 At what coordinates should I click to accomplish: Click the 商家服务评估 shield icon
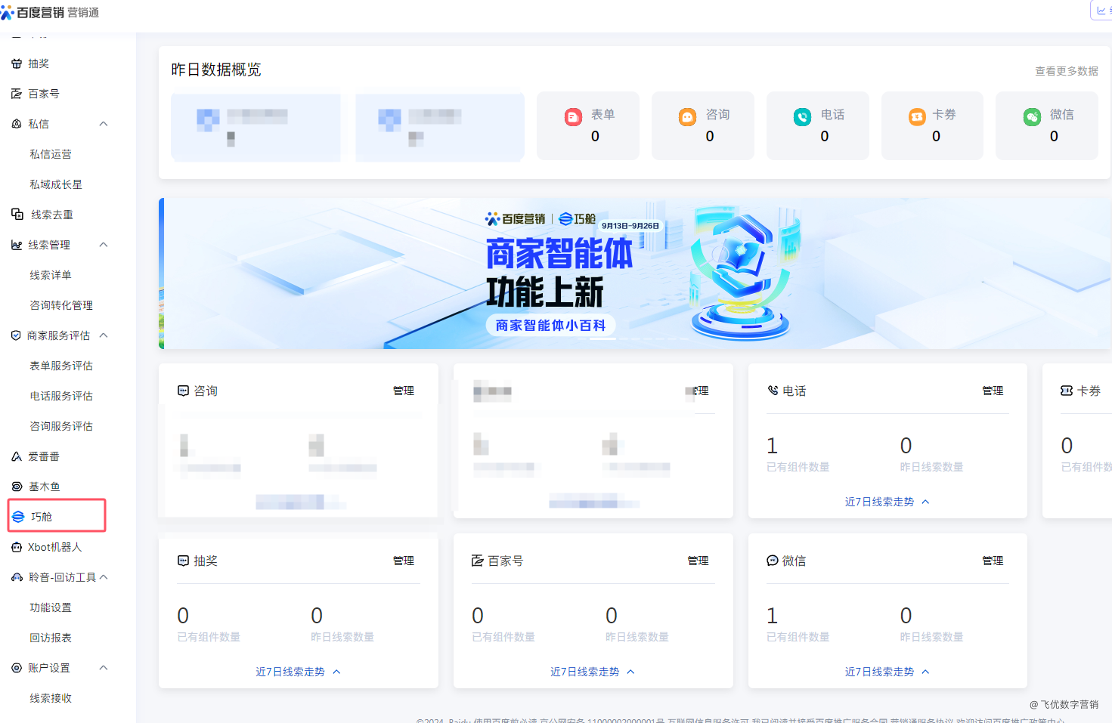tap(16, 335)
